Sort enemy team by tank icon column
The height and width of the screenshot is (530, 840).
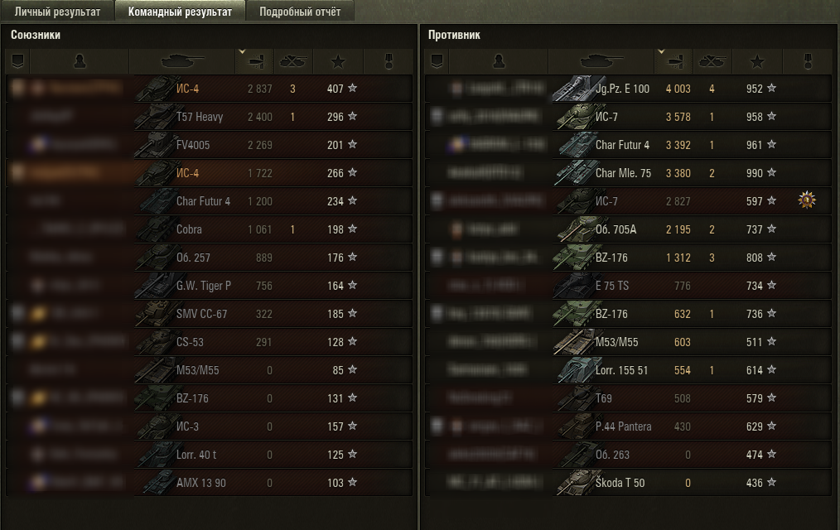601,61
